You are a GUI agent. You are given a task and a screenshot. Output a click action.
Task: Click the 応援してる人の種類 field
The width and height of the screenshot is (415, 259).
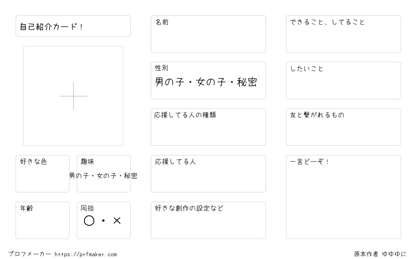208,127
